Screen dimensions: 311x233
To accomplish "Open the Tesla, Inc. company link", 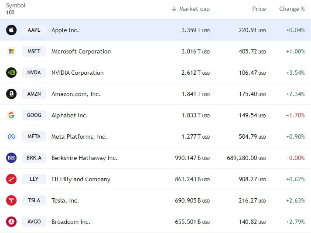I will click(65, 200).
